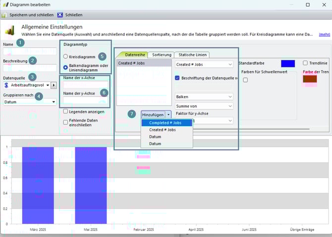Pick the blue Standardfarbe color swatch
The height and width of the screenshot is (237, 332).
(x=287, y=63)
